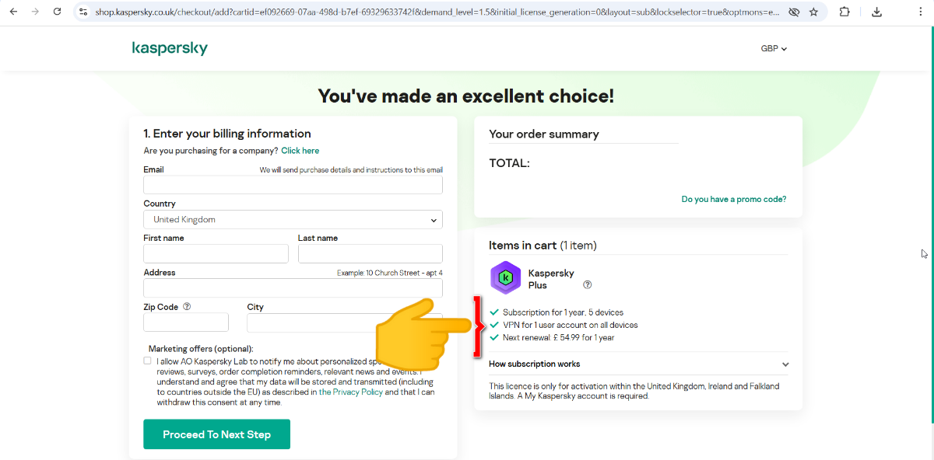
Task: Reload the page with refresh icon
Action: [57, 12]
